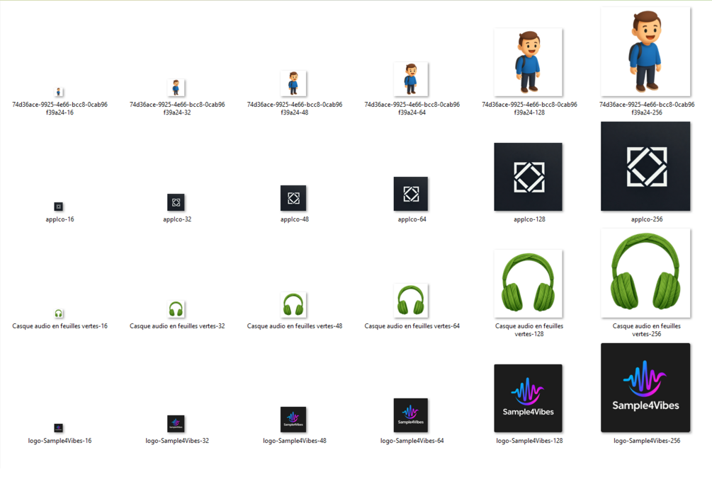Click the label Casque audio en feuilles vertes-48
Screen dimensions: 712x479
coord(295,325)
